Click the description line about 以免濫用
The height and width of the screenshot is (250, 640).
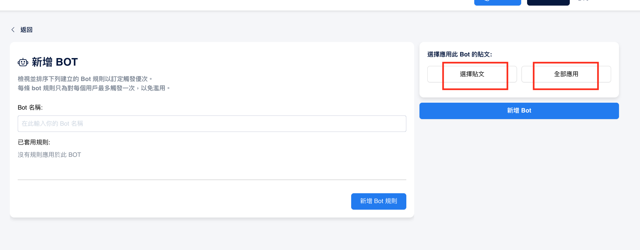click(x=94, y=88)
